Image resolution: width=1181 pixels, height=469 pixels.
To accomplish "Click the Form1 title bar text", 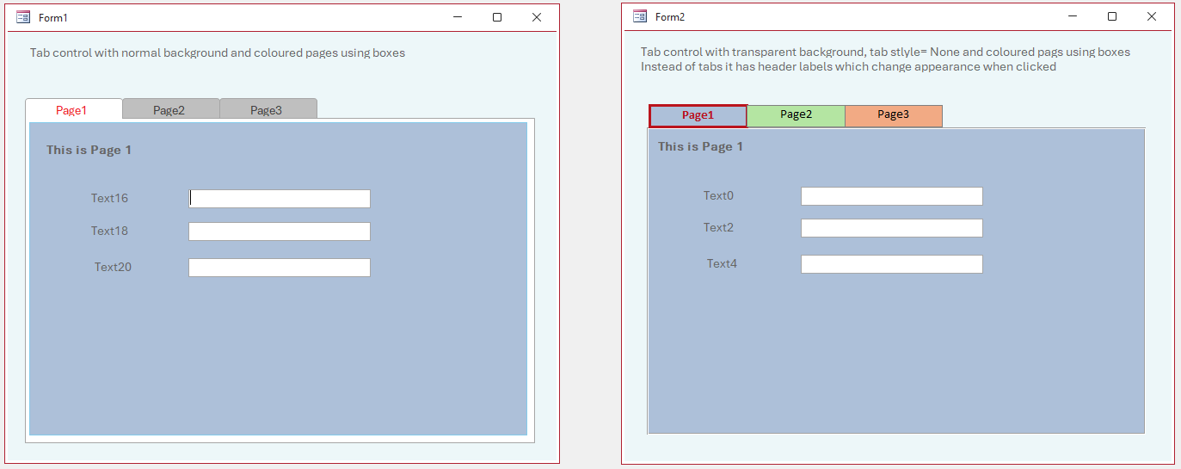I will (x=53, y=17).
